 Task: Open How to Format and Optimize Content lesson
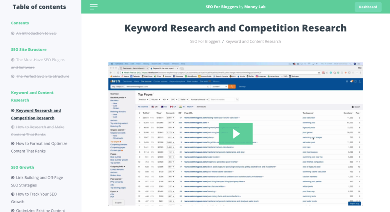click(x=39, y=147)
